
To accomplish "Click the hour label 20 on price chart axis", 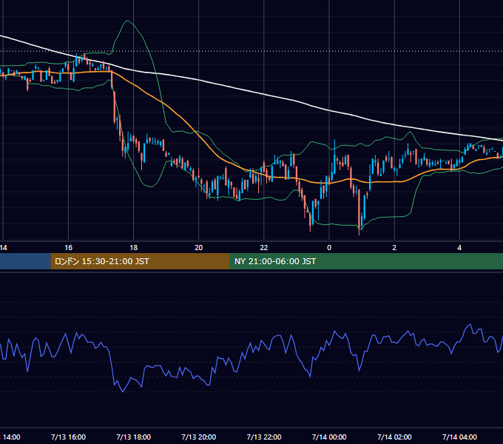I will click(198, 248).
